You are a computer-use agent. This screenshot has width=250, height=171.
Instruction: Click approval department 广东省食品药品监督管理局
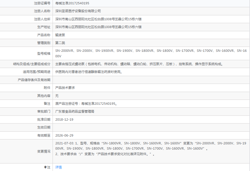[75, 111]
